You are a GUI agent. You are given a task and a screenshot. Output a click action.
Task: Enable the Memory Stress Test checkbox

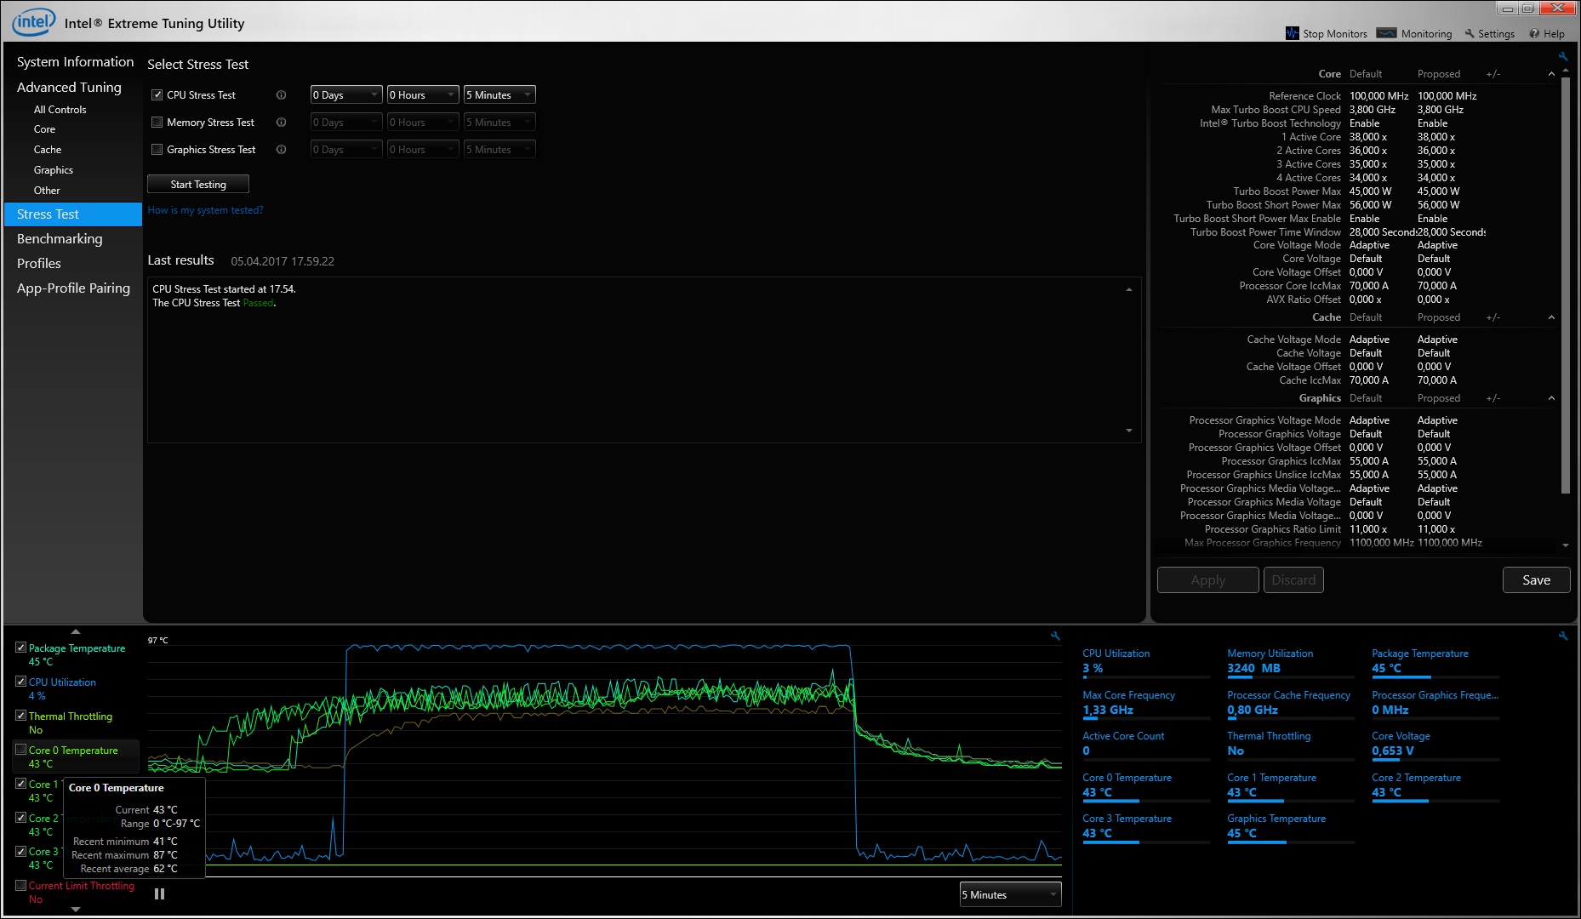(157, 123)
